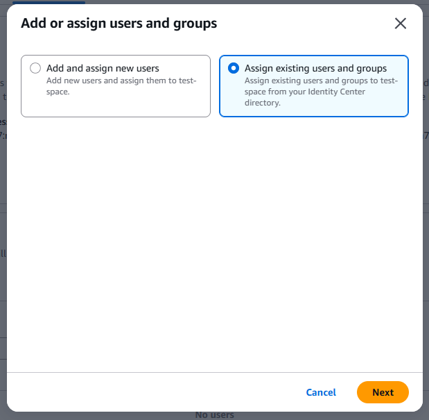Click the Next button
The image size is (429, 420).
(x=383, y=392)
